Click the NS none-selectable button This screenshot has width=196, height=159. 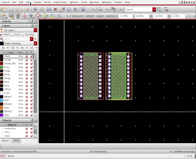(32, 48)
